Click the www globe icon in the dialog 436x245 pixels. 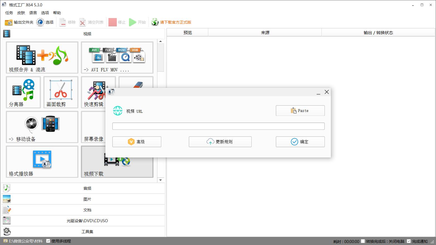[x=118, y=111]
